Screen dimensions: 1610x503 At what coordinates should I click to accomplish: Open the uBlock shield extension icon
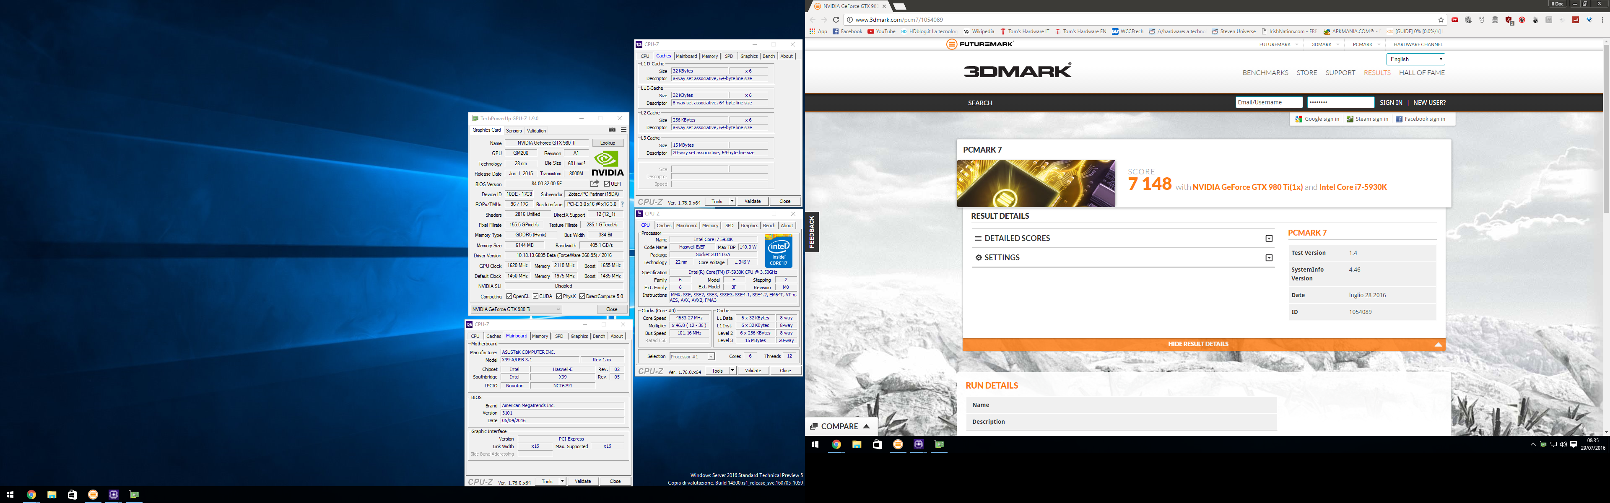tap(1509, 20)
